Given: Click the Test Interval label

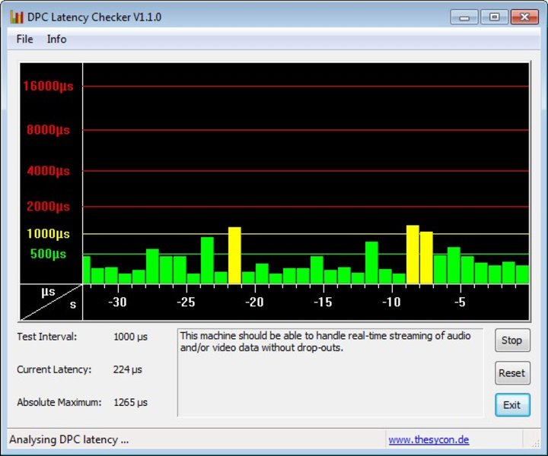Looking at the screenshot, I should point(47,337).
